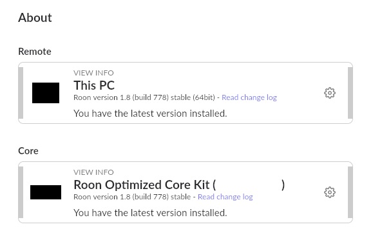
Task: Open Read change log link in Core card
Action: tap(225, 197)
